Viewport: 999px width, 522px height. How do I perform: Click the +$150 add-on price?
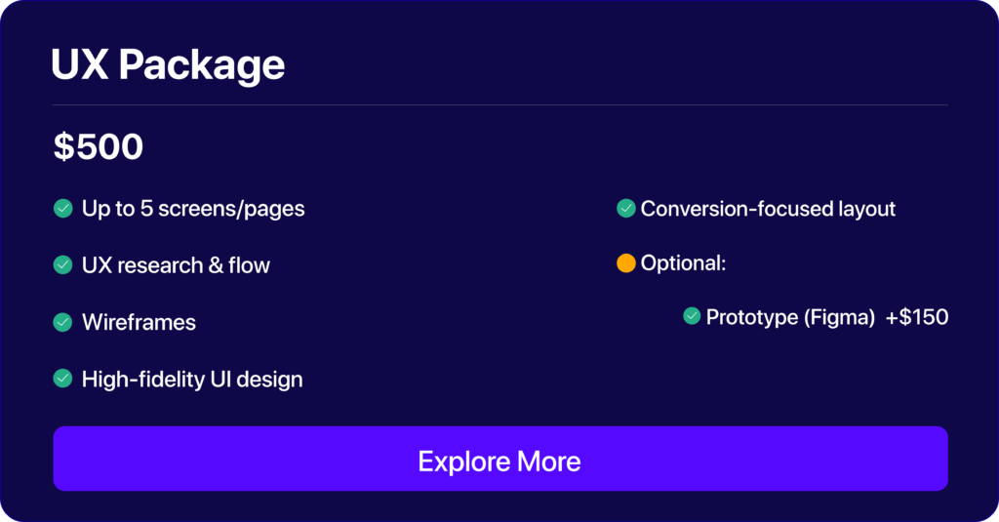point(917,317)
